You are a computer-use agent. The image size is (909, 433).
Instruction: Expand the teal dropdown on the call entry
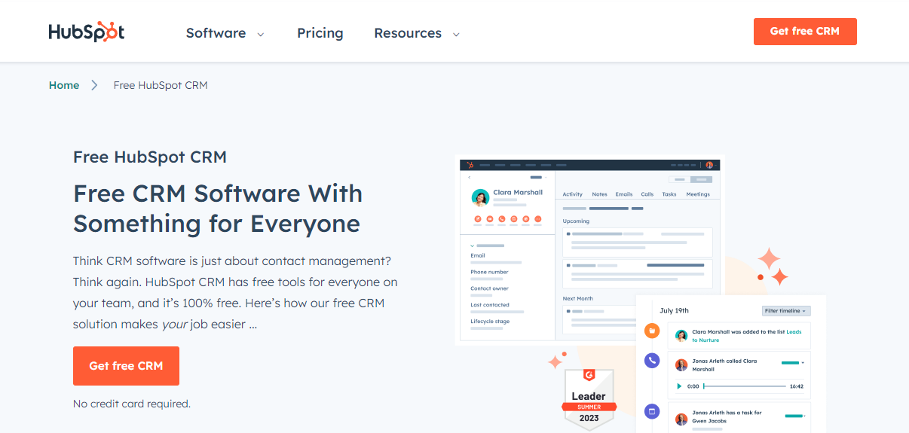pos(793,363)
